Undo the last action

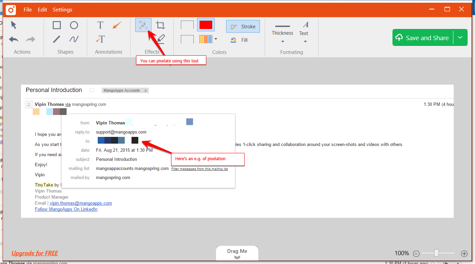tap(14, 39)
